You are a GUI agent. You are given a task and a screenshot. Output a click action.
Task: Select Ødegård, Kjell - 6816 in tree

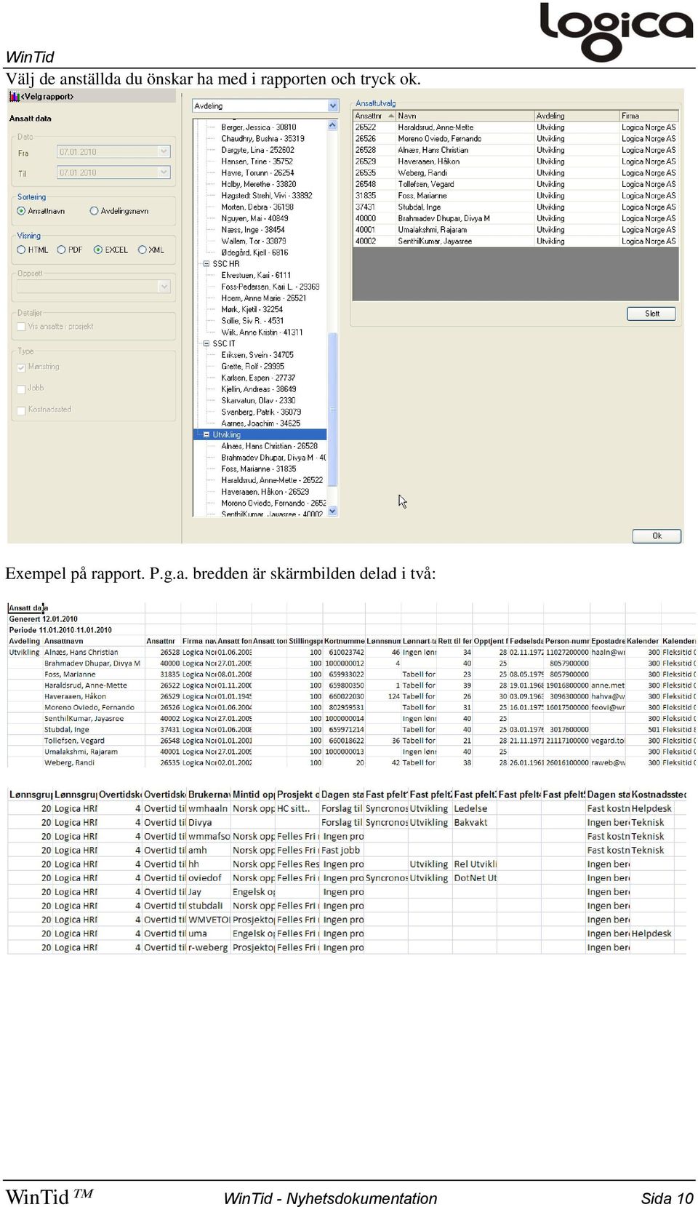pos(254,252)
